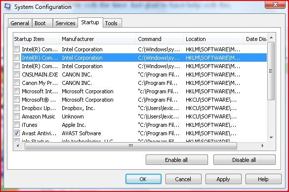Click the AVAST Software manufacturer cell
The image size is (289, 192).
pyautogui.click(x=82, y=133)
